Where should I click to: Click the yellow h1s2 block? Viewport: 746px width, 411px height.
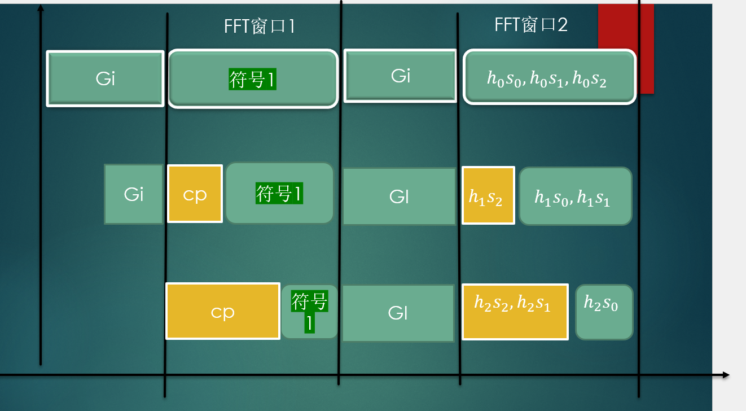488,196
